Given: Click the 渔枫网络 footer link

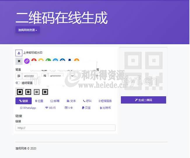Looking at the screenshot, I should pos(21,148).
